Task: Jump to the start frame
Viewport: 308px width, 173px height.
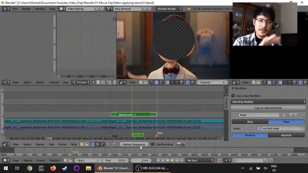Action: point(158,161)
